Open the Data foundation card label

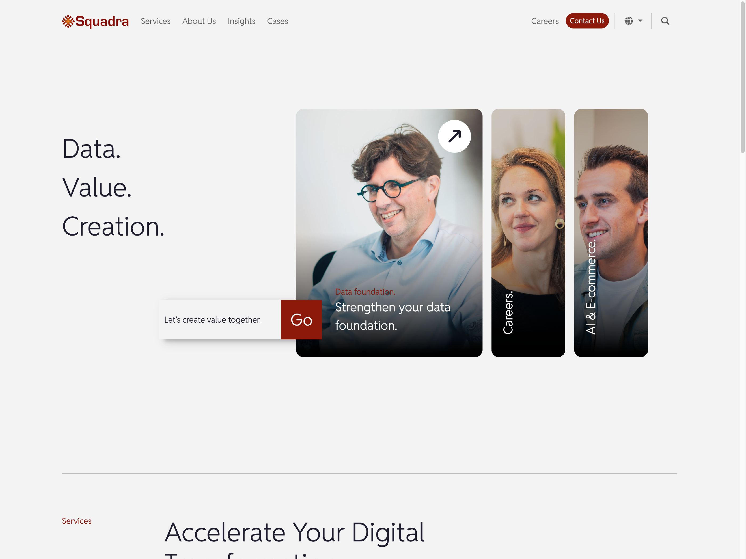click(x=365, y=292)
